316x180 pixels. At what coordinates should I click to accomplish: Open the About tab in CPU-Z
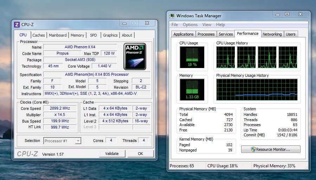click(x=127, y=35)
